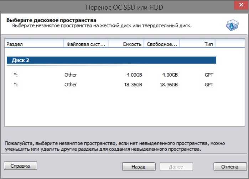The image size is (249, 179).
Task: Click GPT type in 4.00GB row
Action: pyautogui.click(x=209, y=75)
